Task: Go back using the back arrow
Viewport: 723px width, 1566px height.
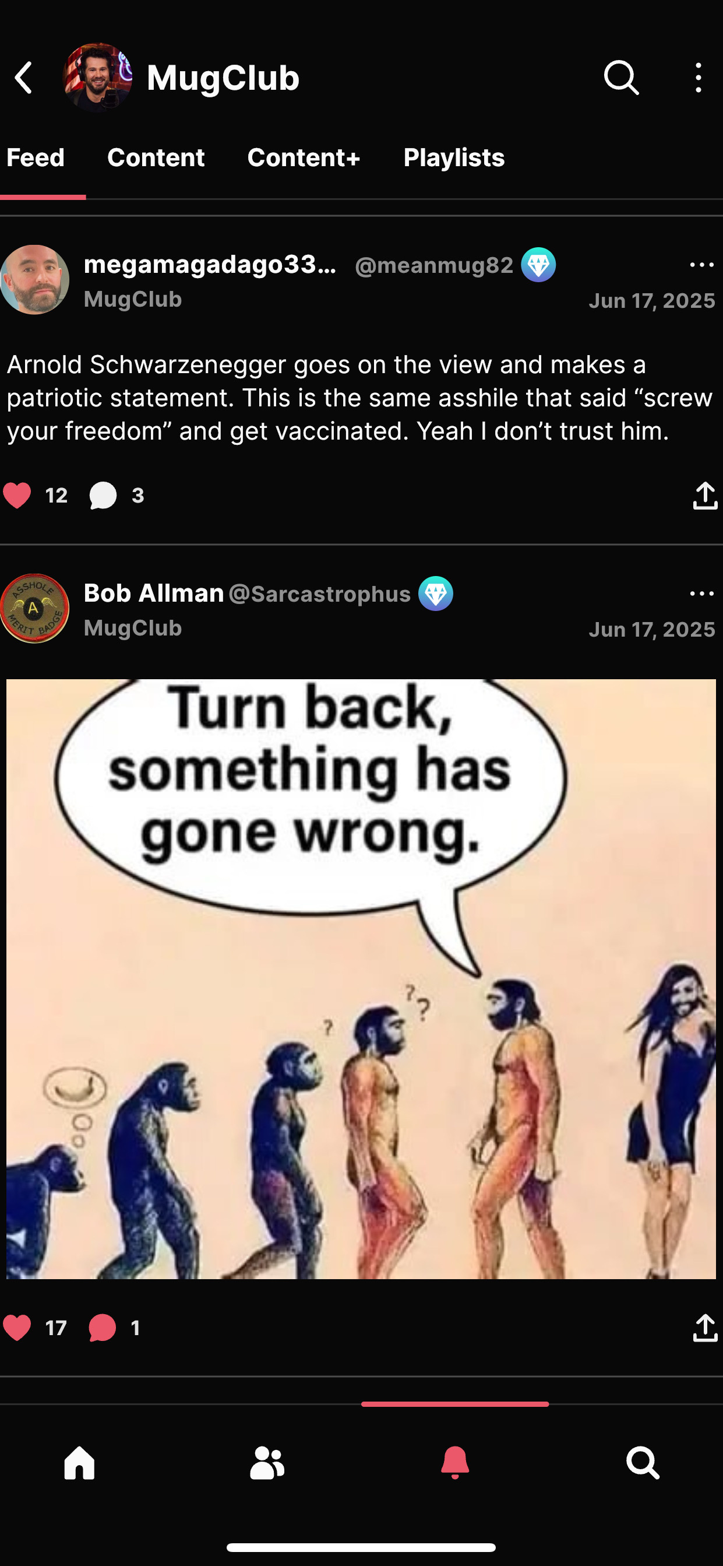Action: pyautogui.click(x=24, y=78)
